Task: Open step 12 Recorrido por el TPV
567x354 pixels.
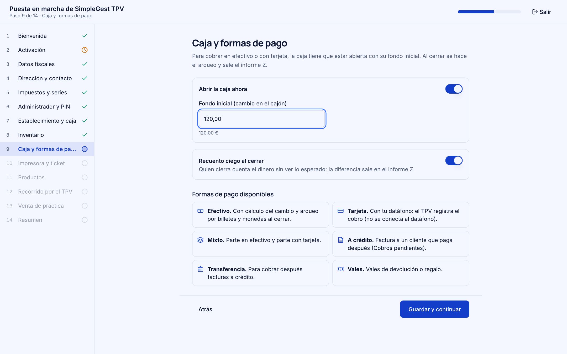Action: pos(47,191)
